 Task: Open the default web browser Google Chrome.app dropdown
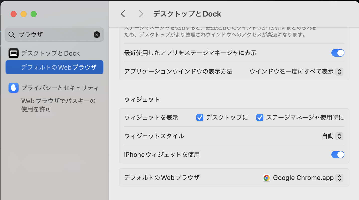coord(339,178)
